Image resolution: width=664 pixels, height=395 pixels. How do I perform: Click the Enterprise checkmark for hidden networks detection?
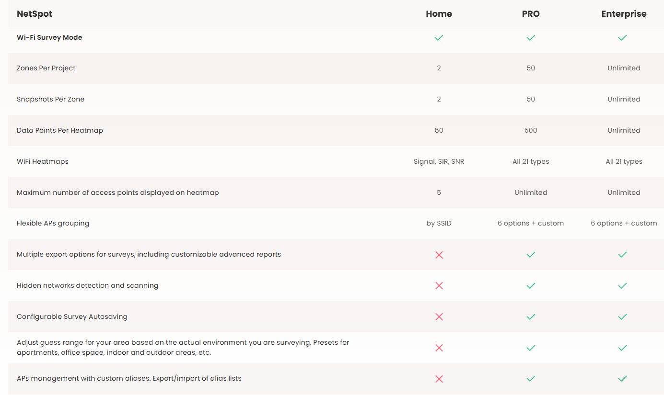tap(622, 286)
